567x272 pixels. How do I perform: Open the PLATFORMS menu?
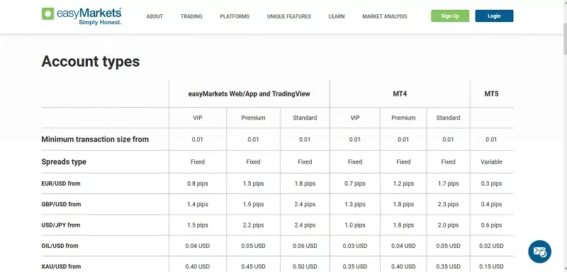coord(235,16)
